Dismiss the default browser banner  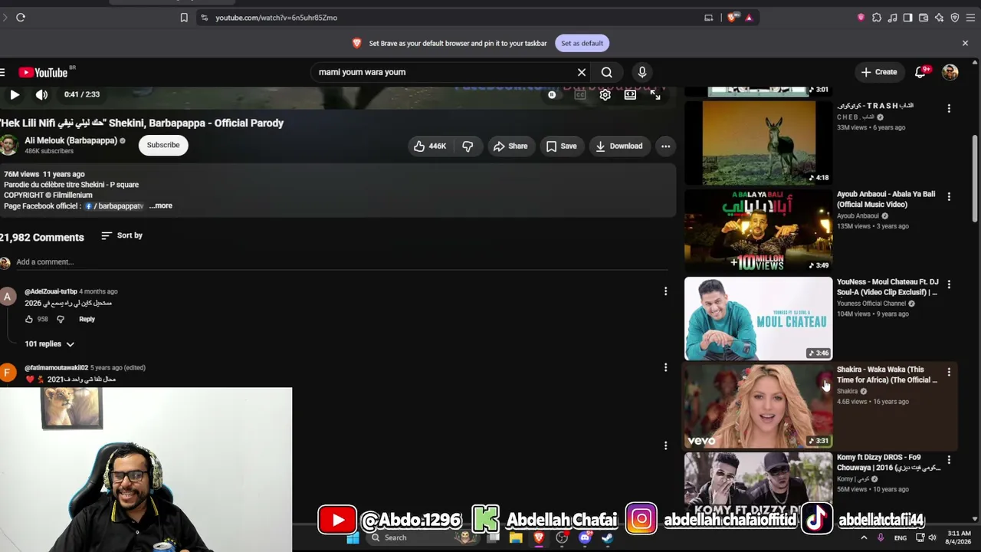pyautogui.click(x=965, y=44)
